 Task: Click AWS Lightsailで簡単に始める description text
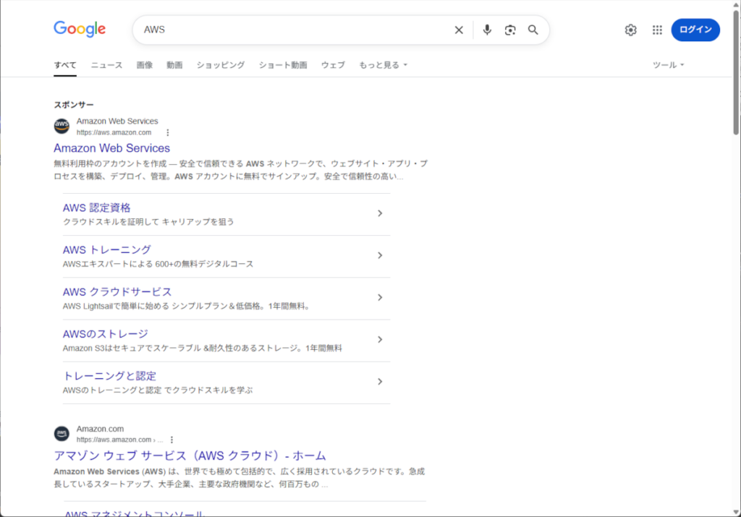click(x=187, y=307)
